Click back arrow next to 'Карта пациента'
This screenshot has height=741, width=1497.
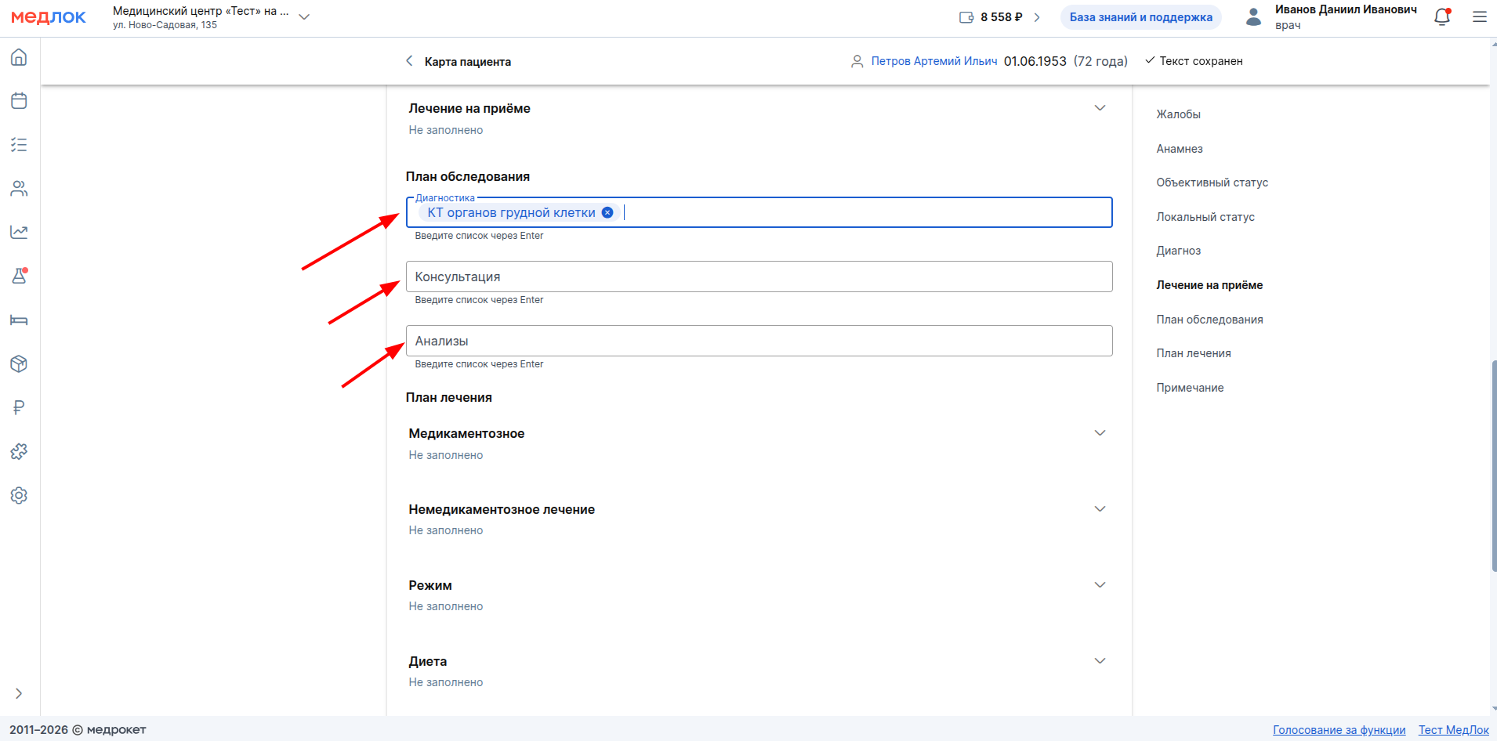[409, 61]
